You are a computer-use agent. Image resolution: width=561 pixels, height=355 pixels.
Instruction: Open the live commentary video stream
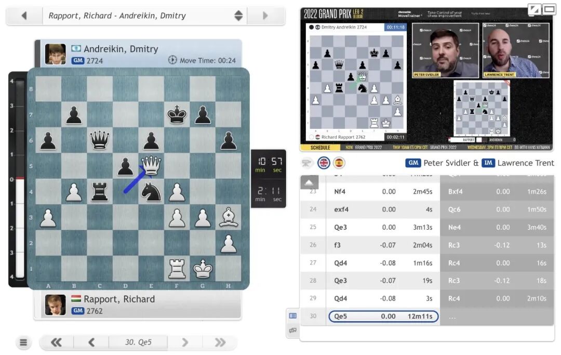pos(426,79)
